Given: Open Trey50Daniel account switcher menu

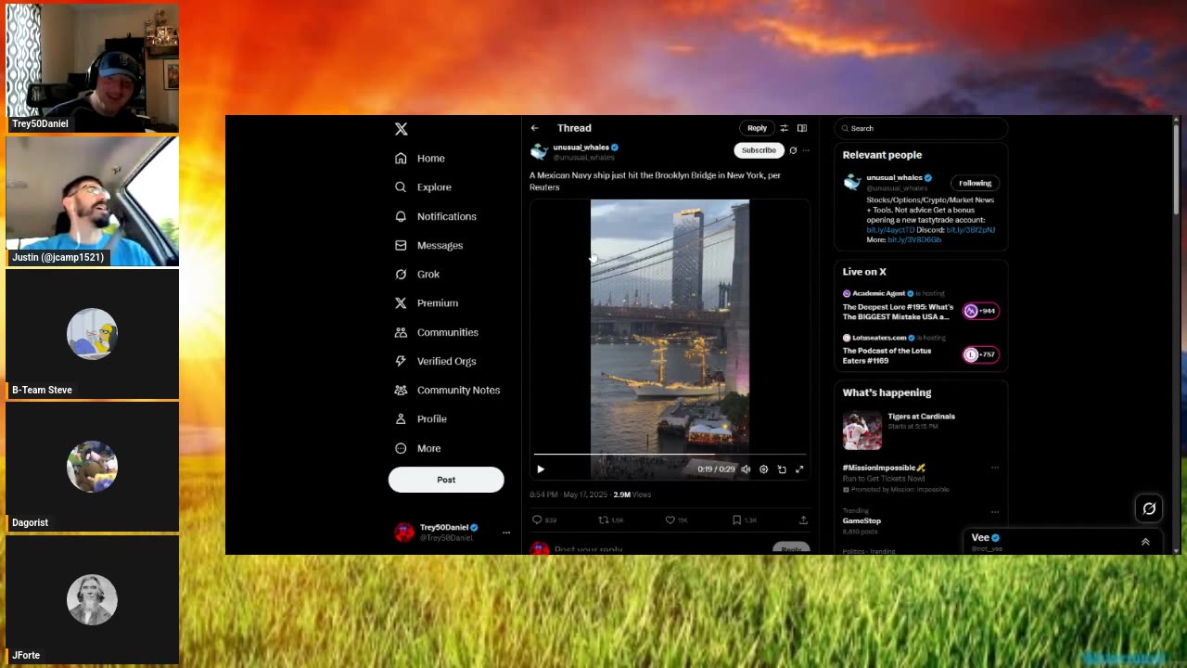Looking at the screenshot, I should tap(453, 532).
